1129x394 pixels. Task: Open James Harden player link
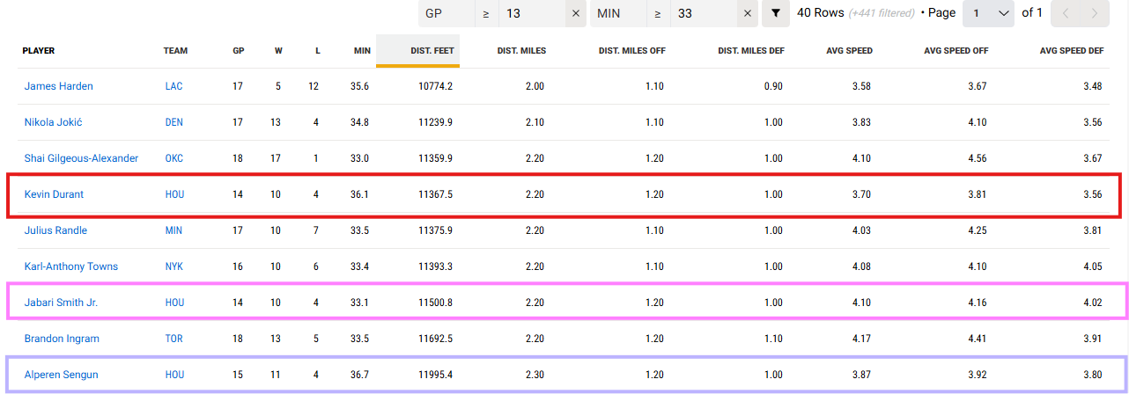click(x=59, y=86)
